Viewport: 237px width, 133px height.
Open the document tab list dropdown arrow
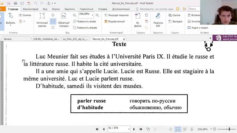tap(210, 38)
